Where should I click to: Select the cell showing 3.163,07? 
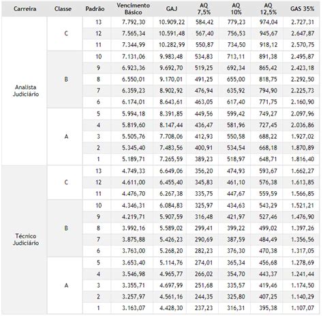pyautogui.click(x=134, y=308)
